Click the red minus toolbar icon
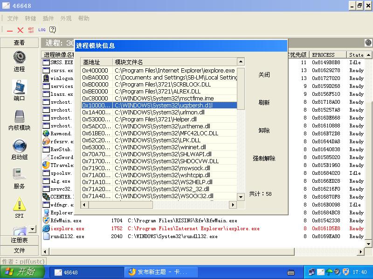Image resolution: width=373 pixels, height=279 pixels. tap(10, 30)
